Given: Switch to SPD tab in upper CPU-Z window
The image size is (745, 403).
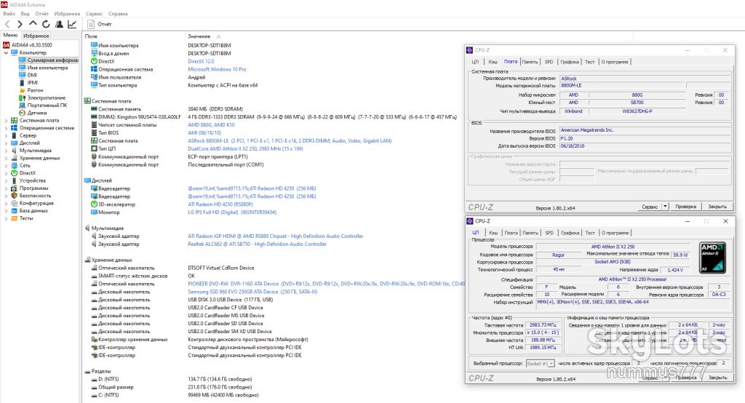Looking at the screenshot, I should point(549,62).
